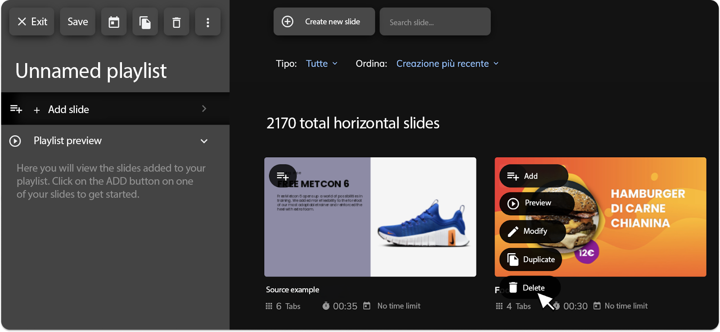The height and width of the screenshot is (332, 720).
Task: Click the duplicate playlist icon in toolbar
Action: 145,22
